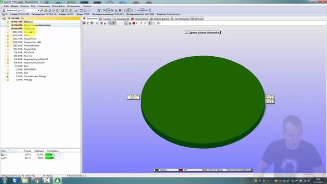
Task: Expand the Windows folder node
Action: [5, 21]
